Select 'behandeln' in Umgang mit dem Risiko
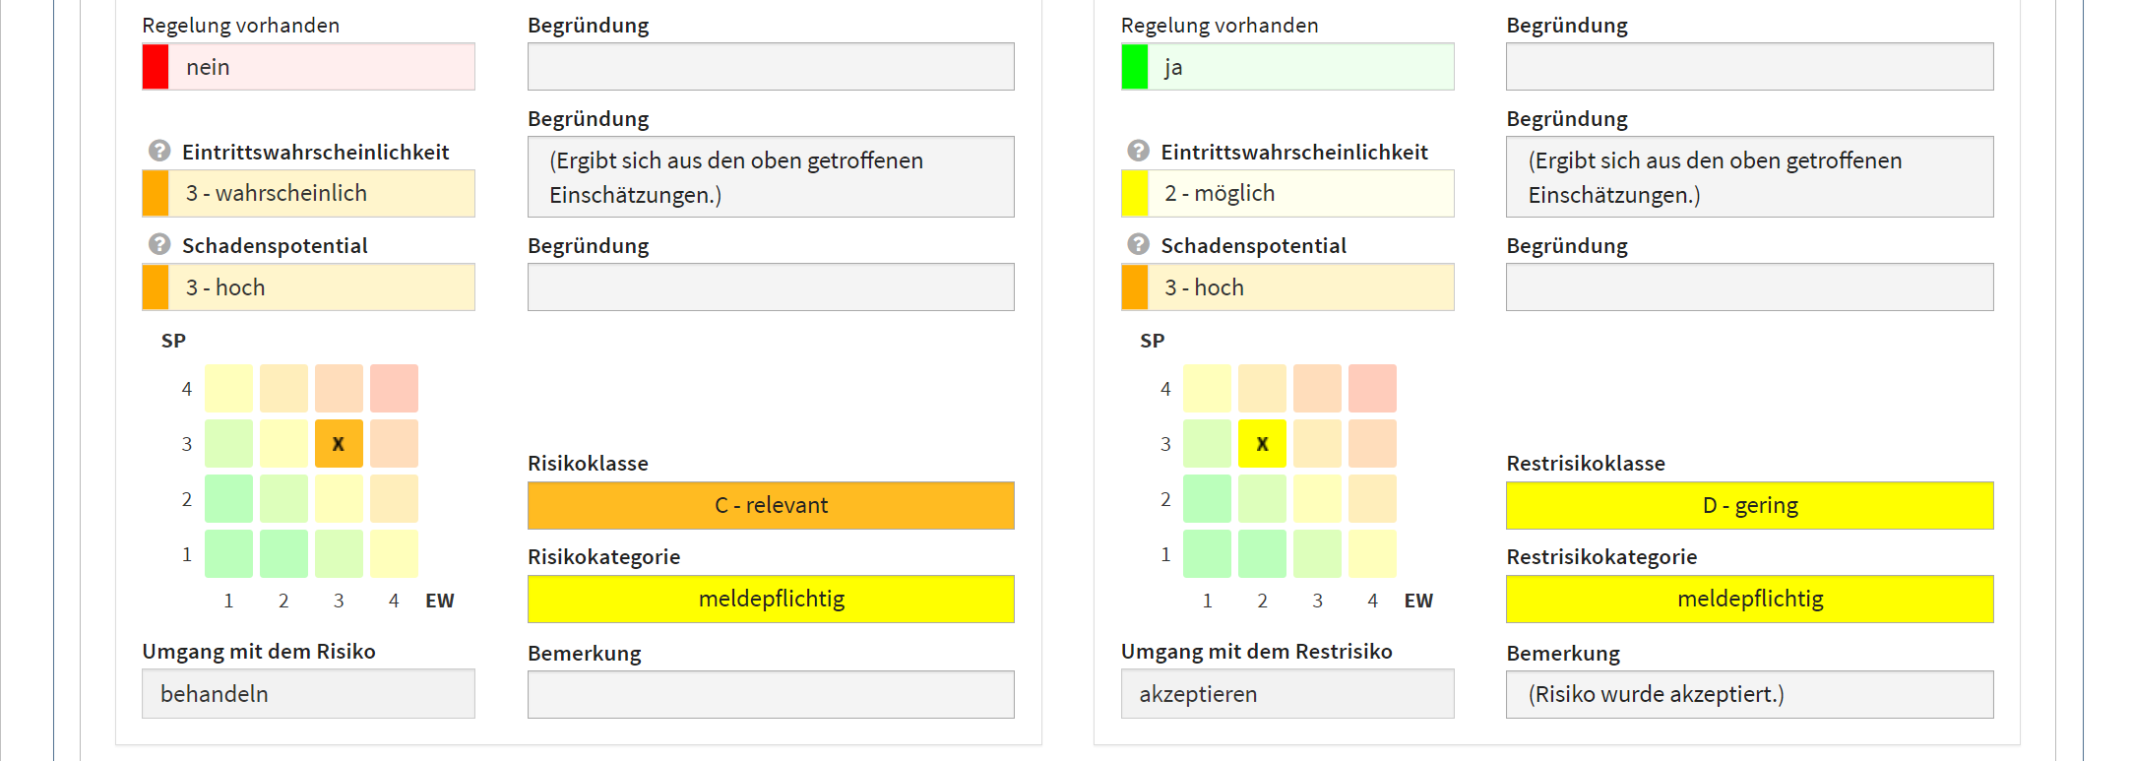This screenshot has width=2132, height=761. pos(308,694)
